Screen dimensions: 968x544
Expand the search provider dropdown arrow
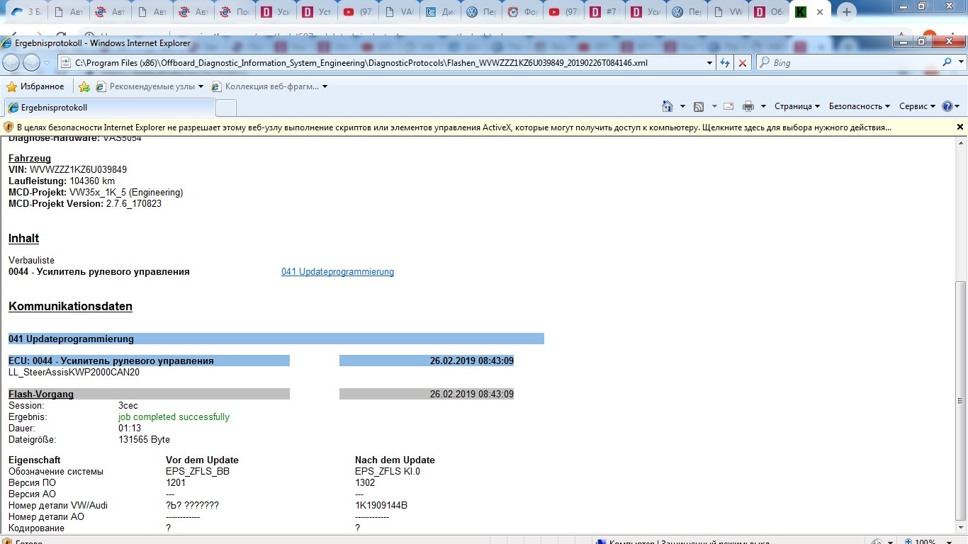pyautogui.click(x=960, y=63)
